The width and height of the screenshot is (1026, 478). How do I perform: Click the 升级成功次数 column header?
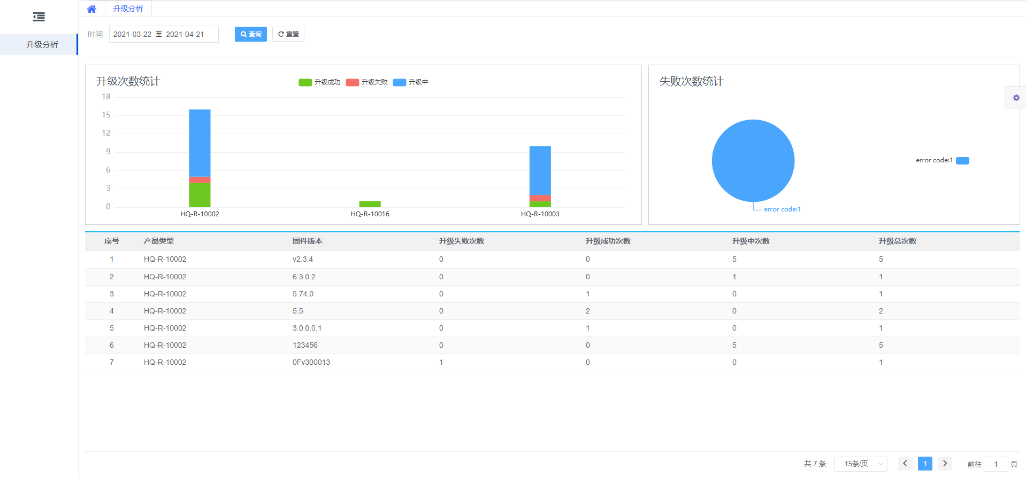tap(608, 241)
